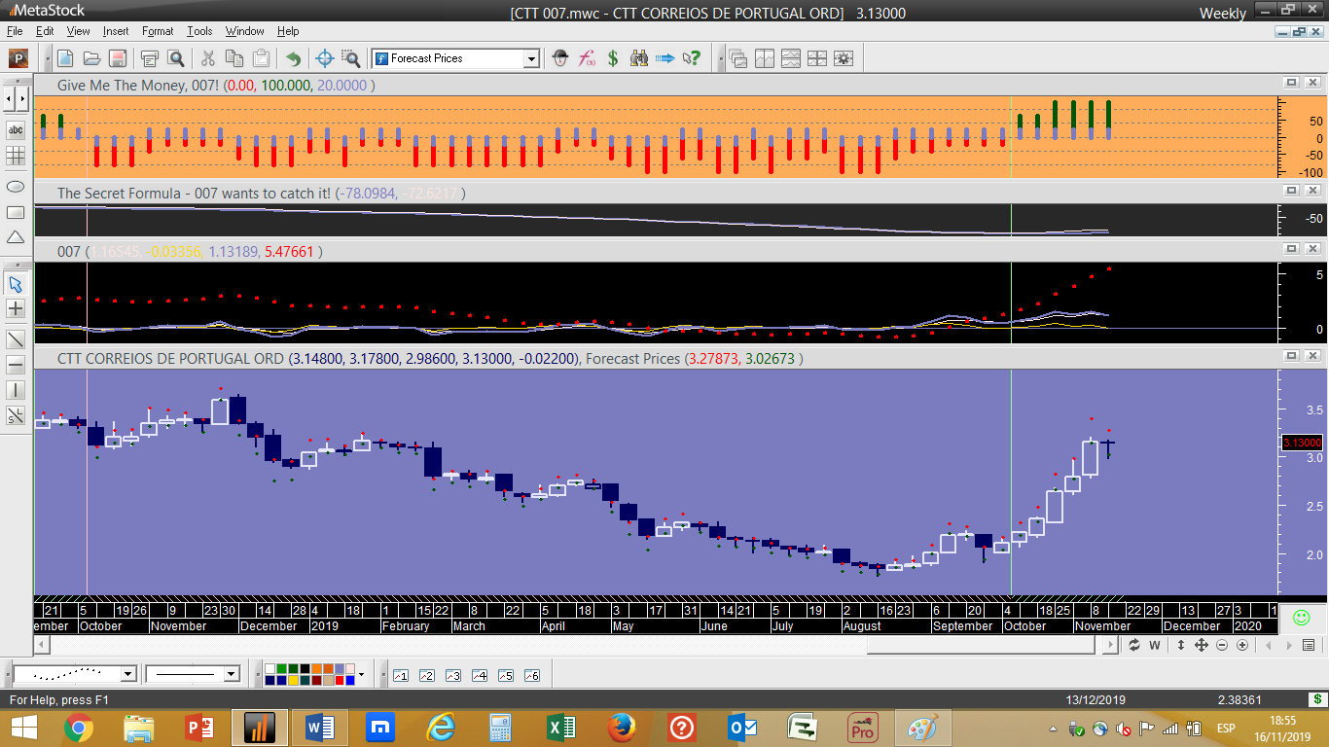The width and height of the screenshot is (1329, 747).
Task: Expand the Forecast Prices indicator dropdown
Action: pos(531,59)
